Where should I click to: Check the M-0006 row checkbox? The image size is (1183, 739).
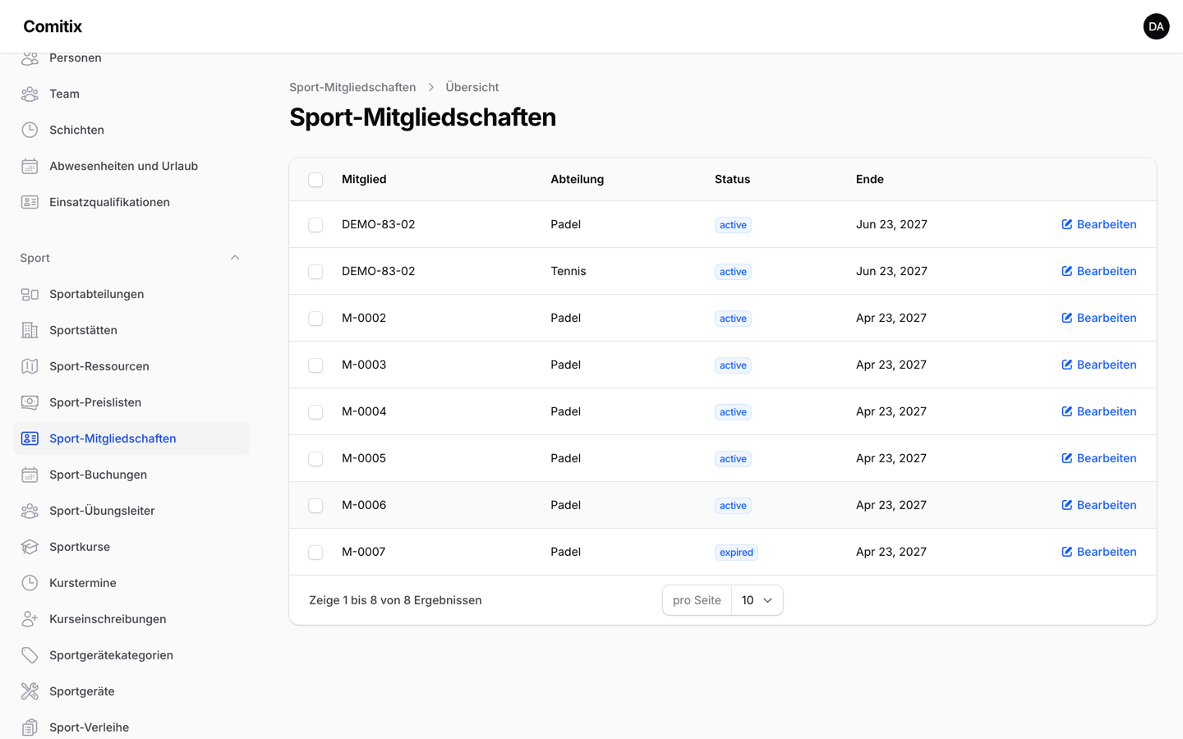315,506
